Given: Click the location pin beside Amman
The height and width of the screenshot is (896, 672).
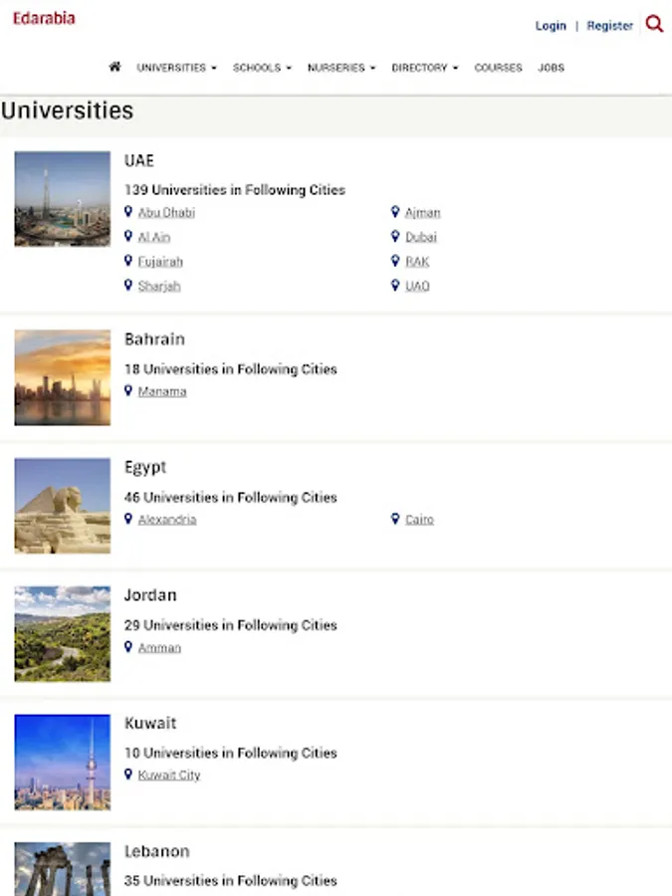Looking at the screenshot, I should pyautogui.click(x=128, y=647).
